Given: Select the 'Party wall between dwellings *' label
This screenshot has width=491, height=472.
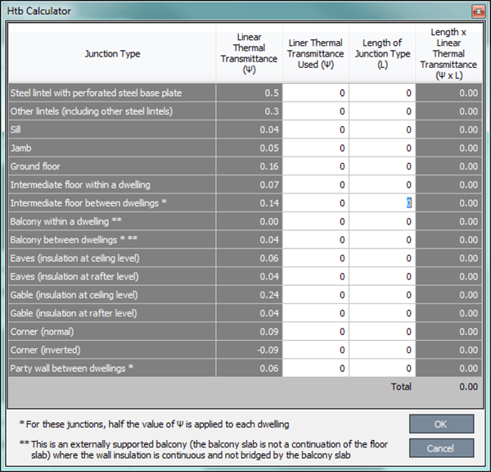Looking at the screenshot, I should click(x=72, y=368).
